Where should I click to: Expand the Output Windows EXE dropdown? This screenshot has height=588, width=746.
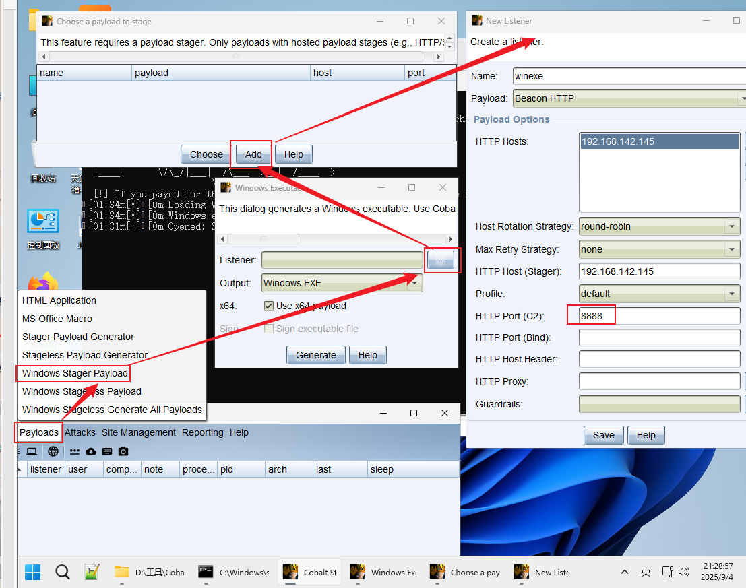pos(414,283)
